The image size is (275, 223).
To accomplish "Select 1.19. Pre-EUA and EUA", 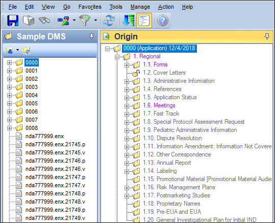I will point(172,212).
